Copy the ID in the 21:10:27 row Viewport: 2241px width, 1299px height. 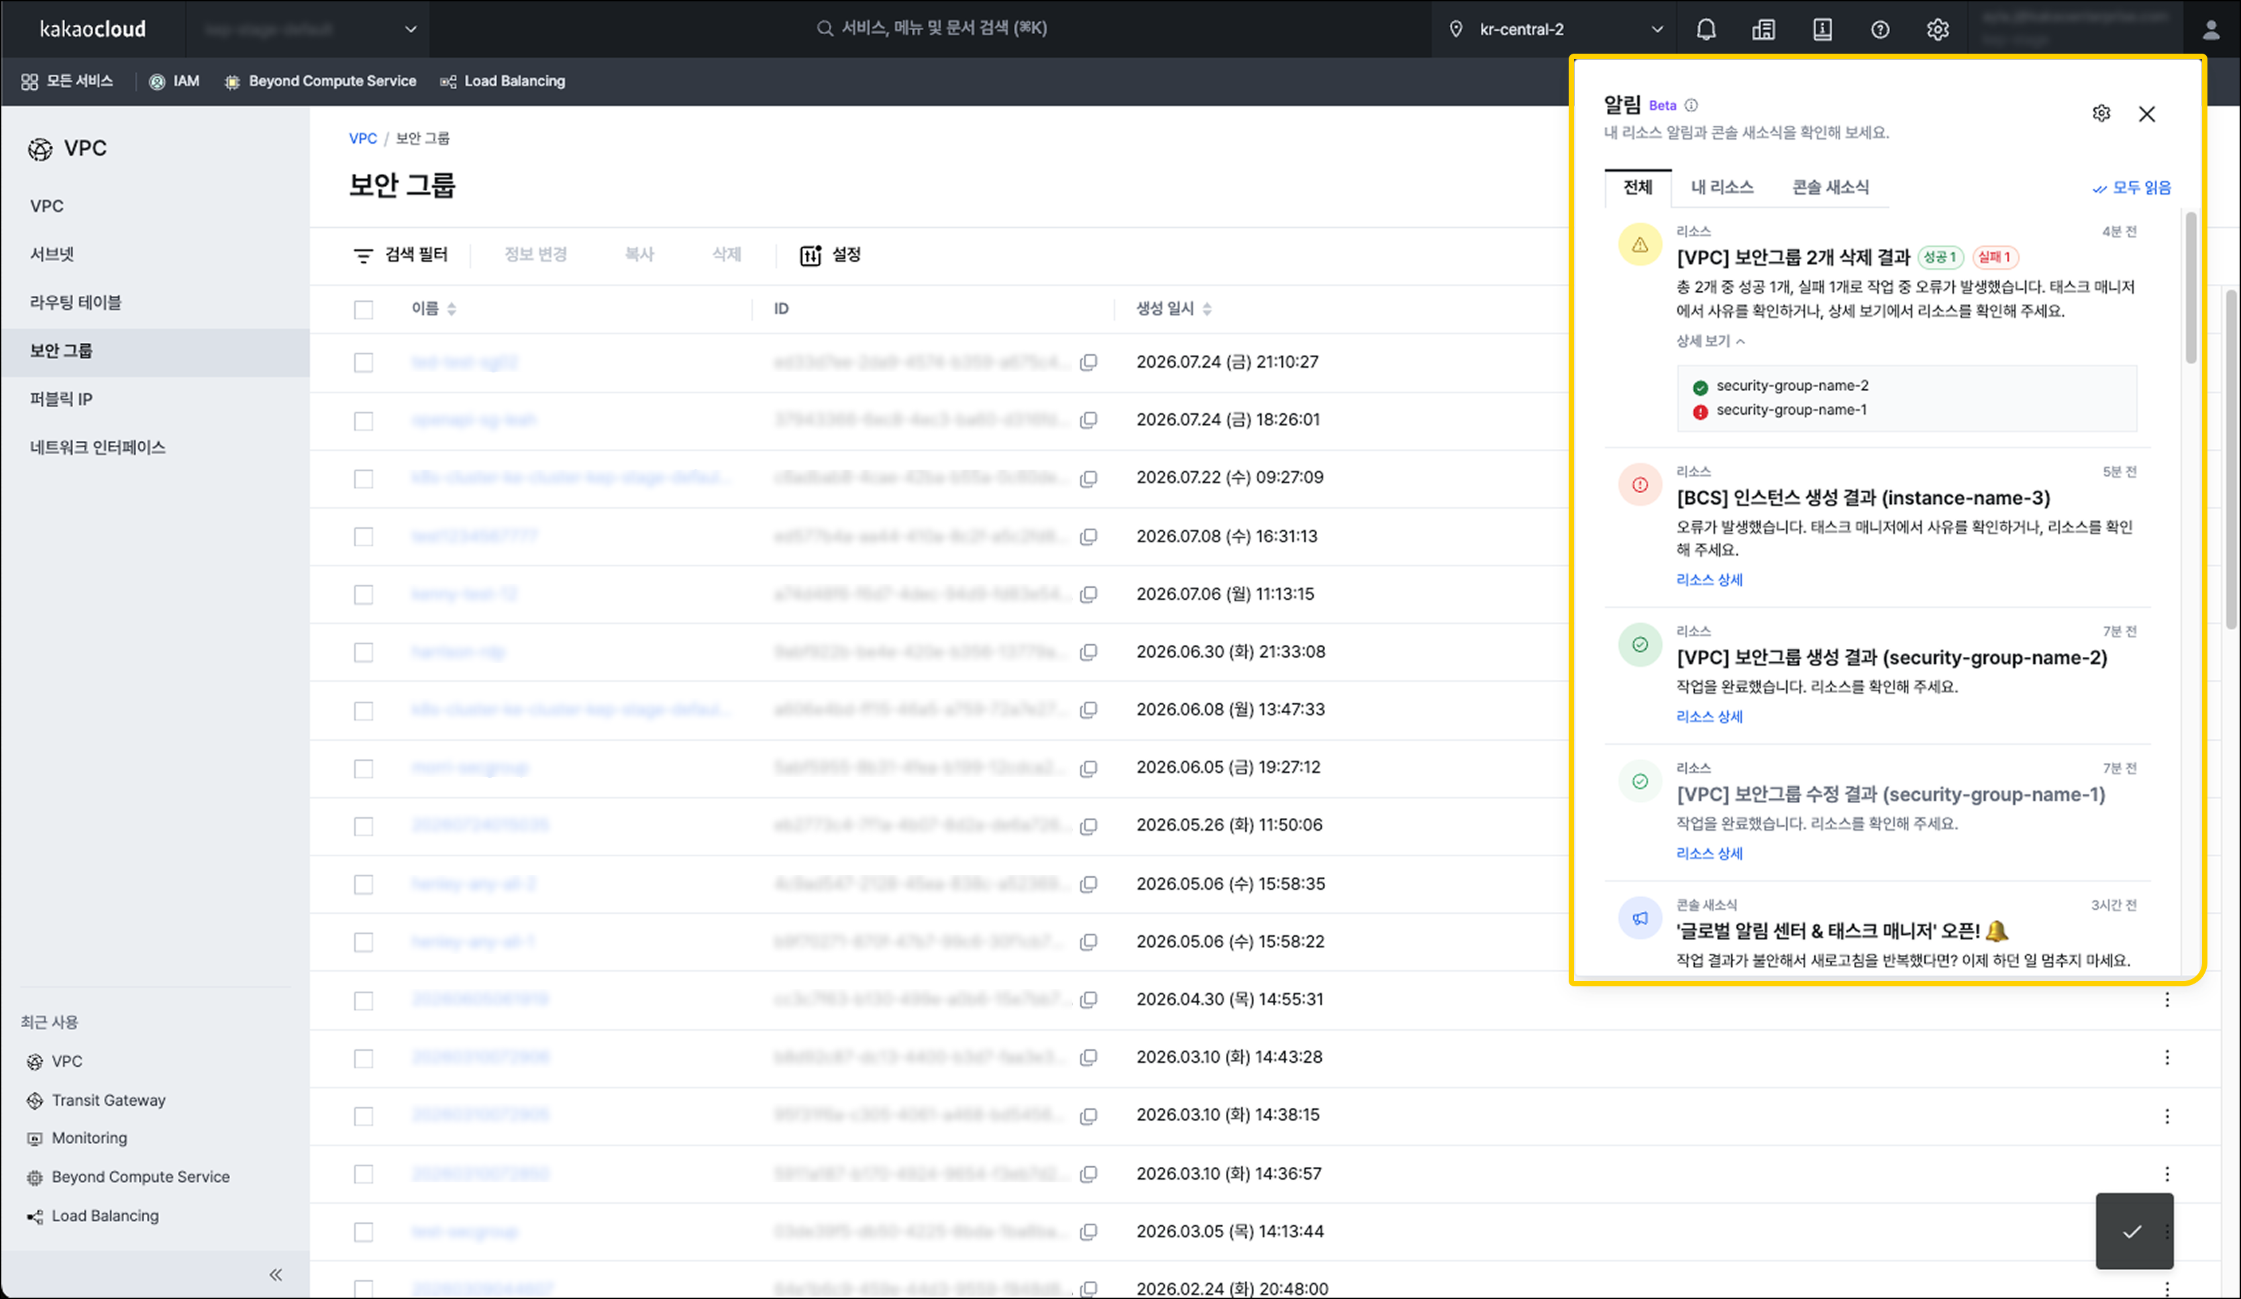pyautogui.click(x=1088, y=362)
